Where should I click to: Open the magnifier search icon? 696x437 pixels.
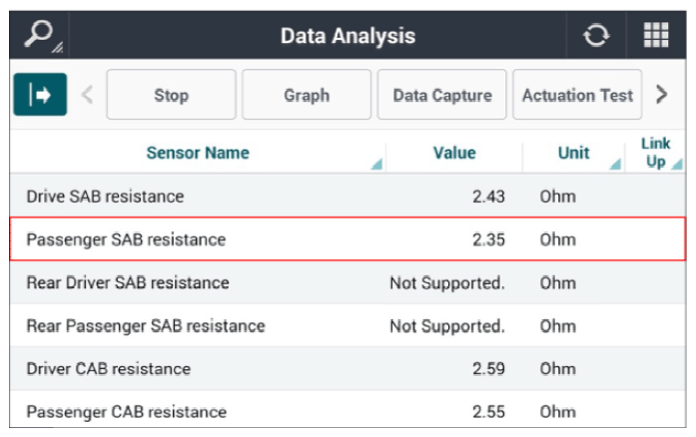[x=40, y=35]
